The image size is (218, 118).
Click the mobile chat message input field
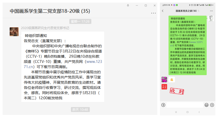tap(185, 105)
